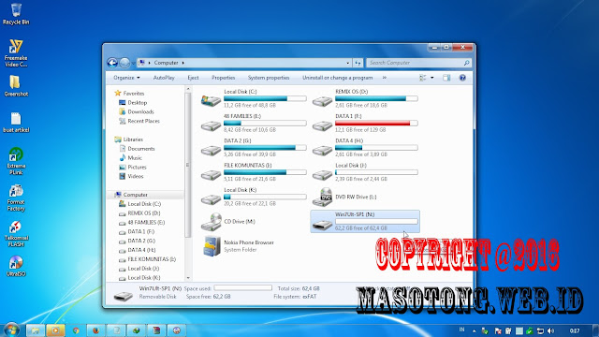
Task: Open Local Disk (C:) in navigation tree
Action: point(144,204)
